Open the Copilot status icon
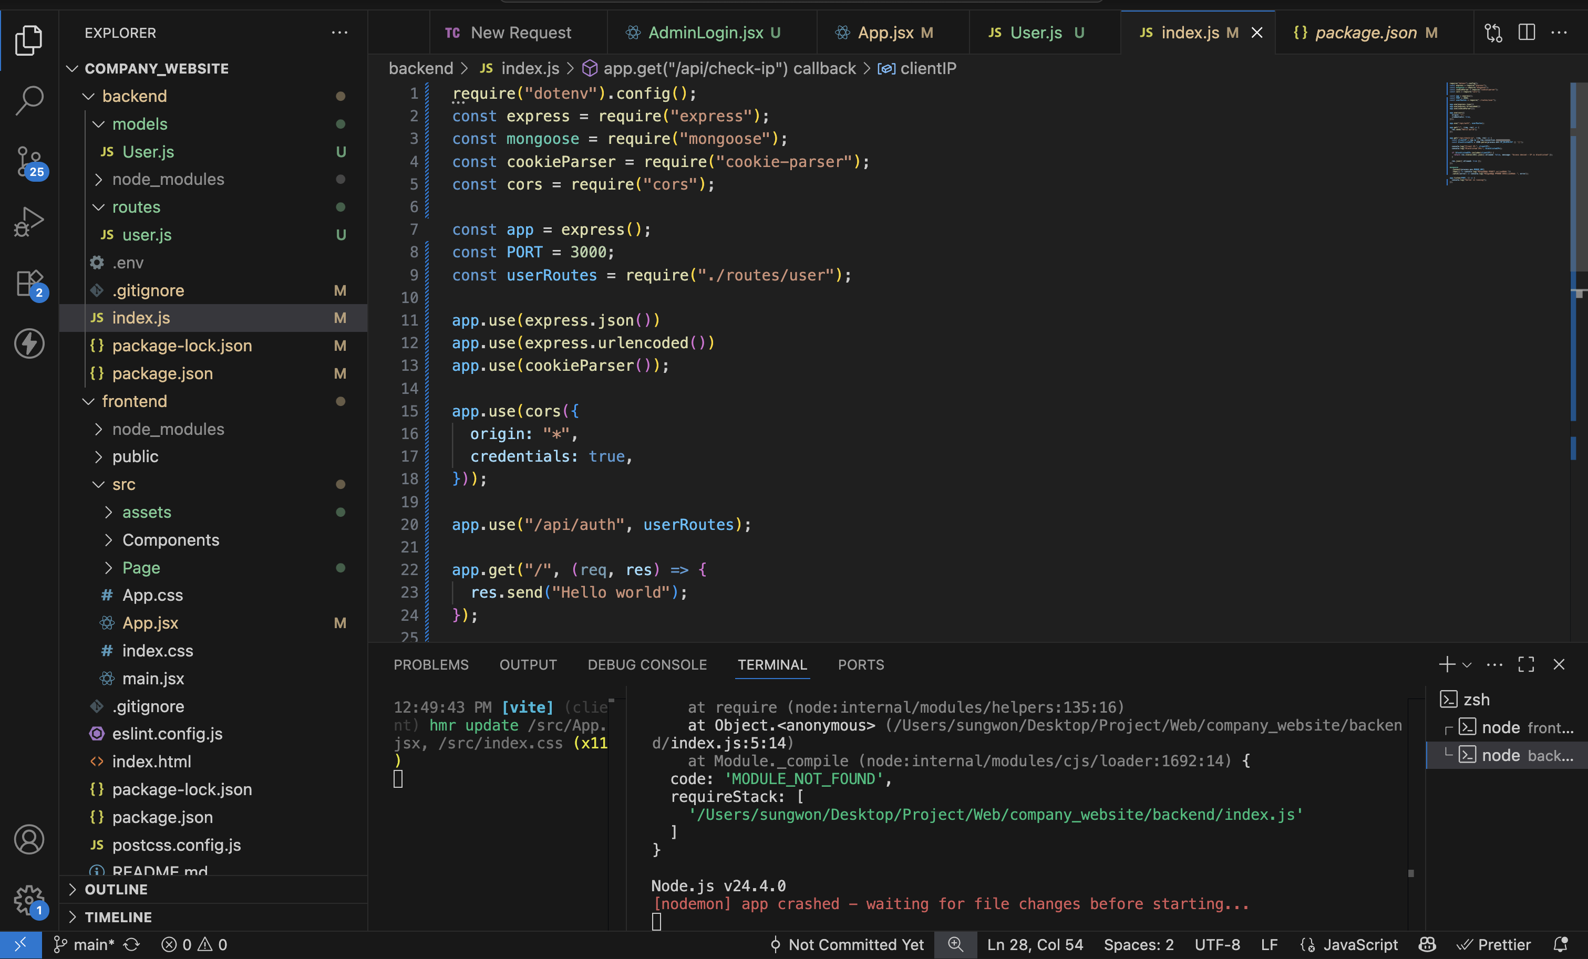 [1428, 944]
